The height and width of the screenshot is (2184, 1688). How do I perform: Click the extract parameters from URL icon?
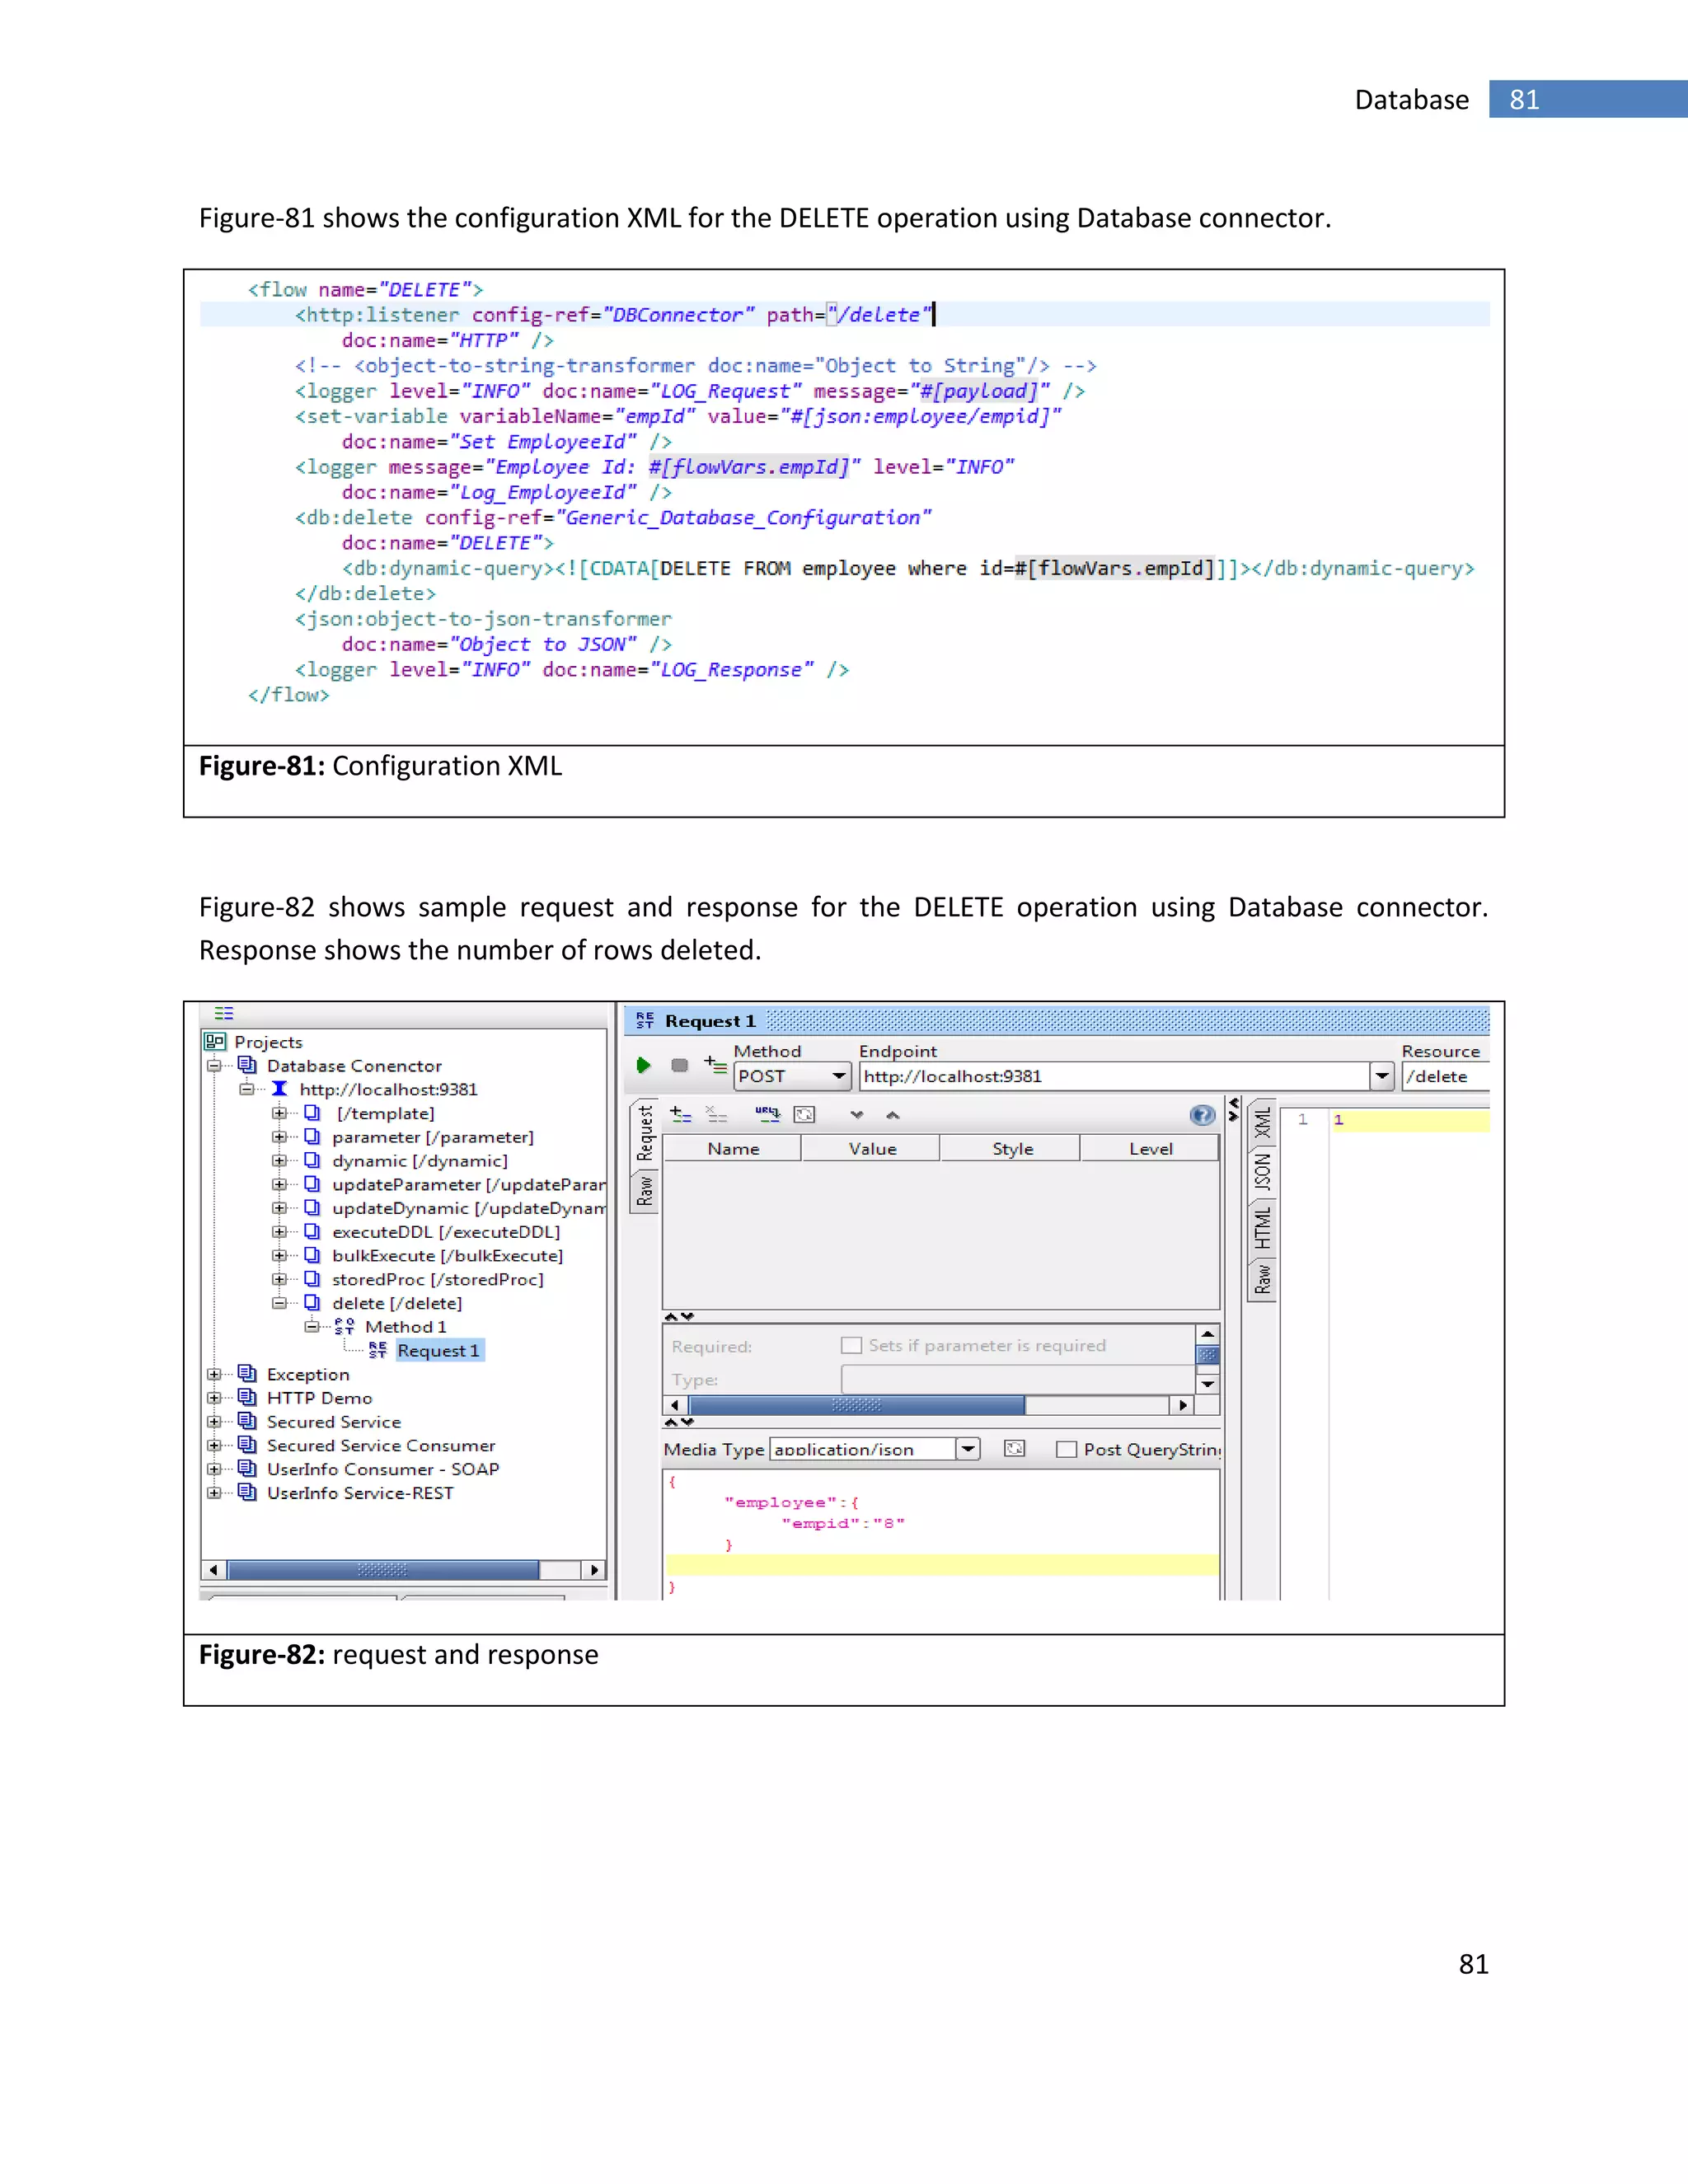(767, 1114)
